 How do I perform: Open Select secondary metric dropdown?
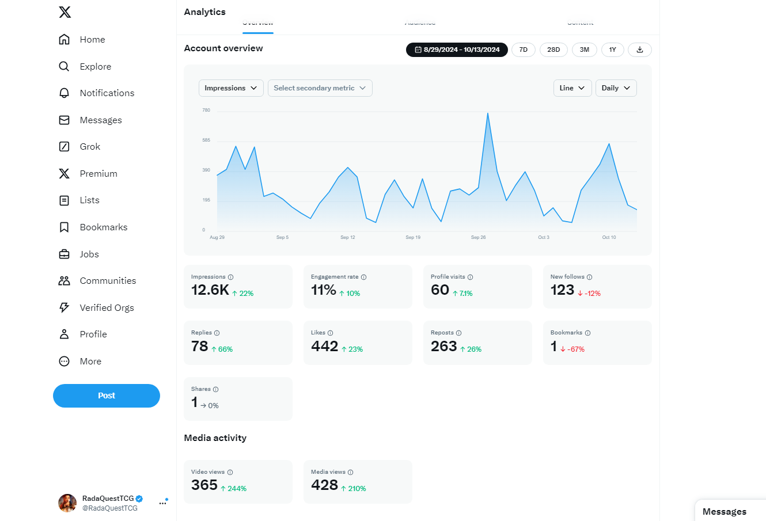tap(320, 88)
